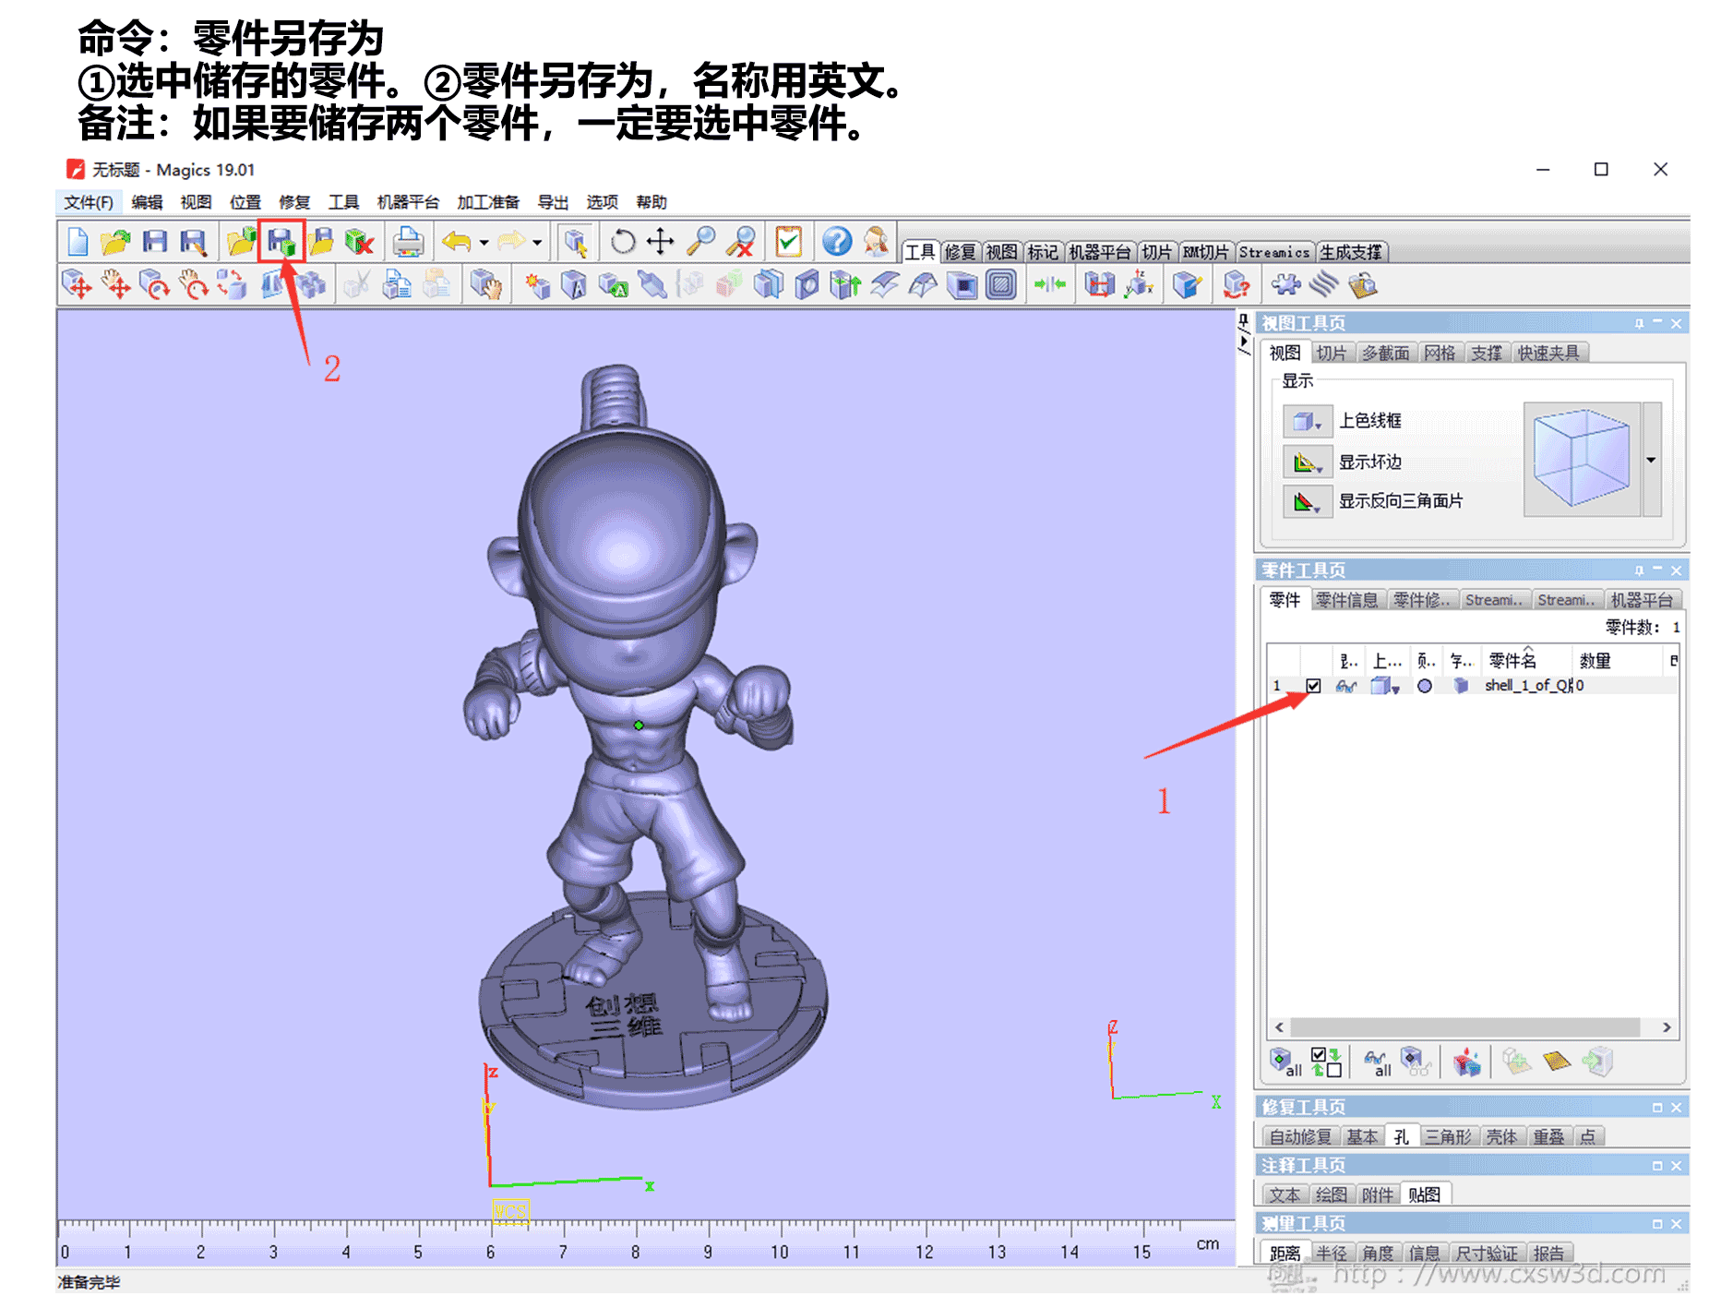
Task: Open a project with the folder icon
Action: tap(116, 243)
